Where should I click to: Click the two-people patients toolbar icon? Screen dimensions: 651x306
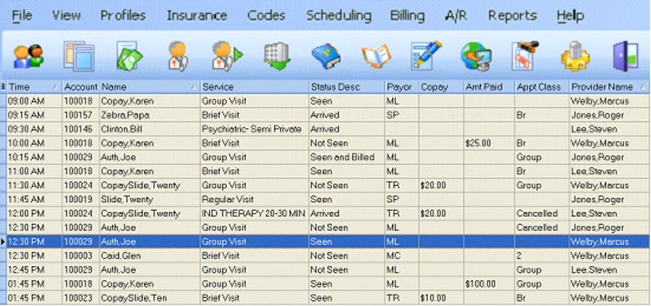[x=28, y=56]
